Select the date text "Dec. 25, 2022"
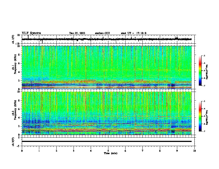 click(77, 33)
